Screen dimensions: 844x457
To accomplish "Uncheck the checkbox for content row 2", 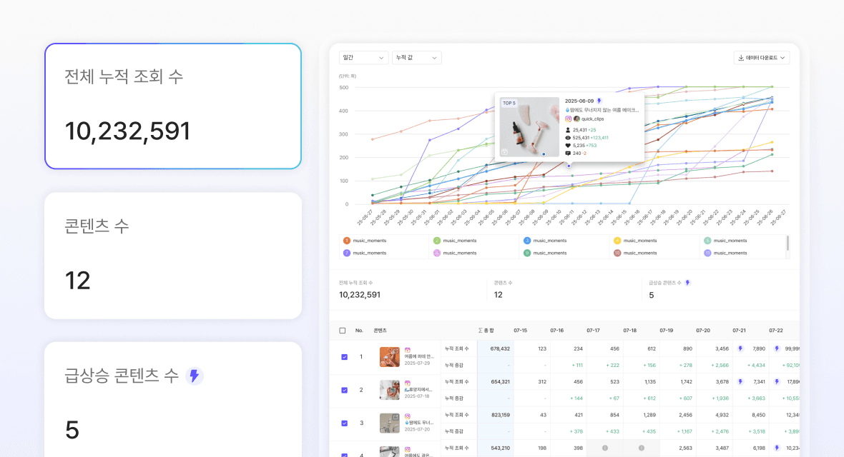I will 345,391.
